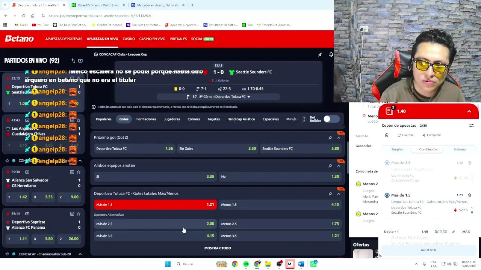Show more market tabs with the arrow
This screenshot has width=481, height=270.
point(295,119)
